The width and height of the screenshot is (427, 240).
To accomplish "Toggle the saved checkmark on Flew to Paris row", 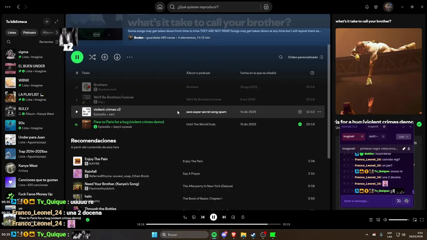I will [x=300, y=124].
